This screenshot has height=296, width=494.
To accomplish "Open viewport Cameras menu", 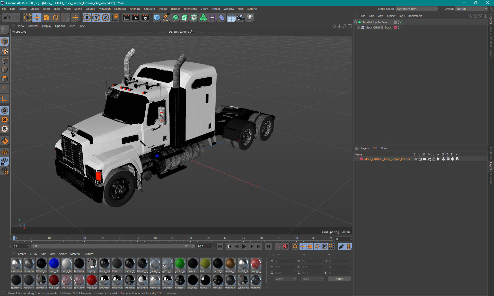I will pos(33,26).
